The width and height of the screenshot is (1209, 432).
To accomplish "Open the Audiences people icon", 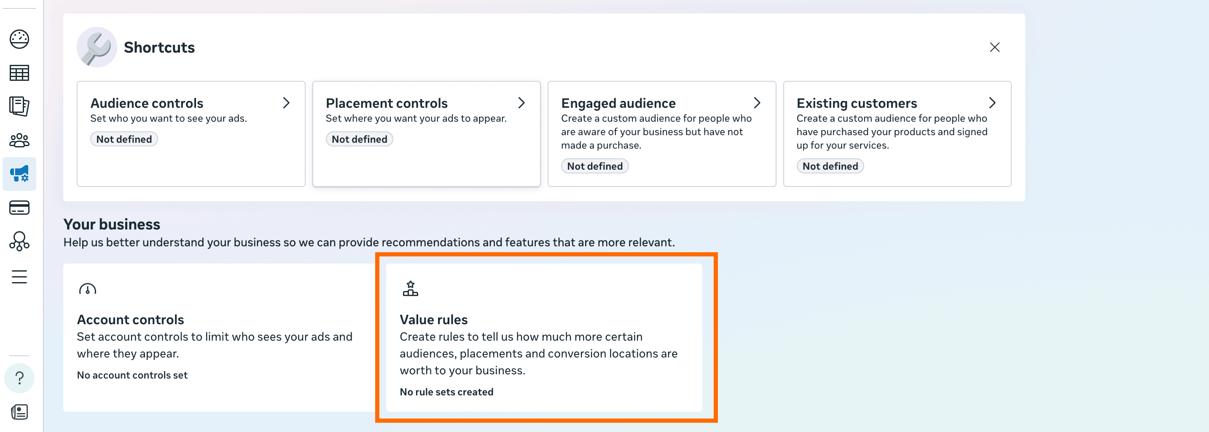I will pyautogui.click(x=19, y=140).
